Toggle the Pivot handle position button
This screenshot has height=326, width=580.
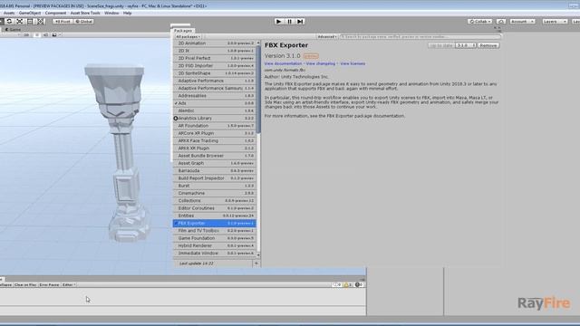pyautogui.click(x=63, y=22)
